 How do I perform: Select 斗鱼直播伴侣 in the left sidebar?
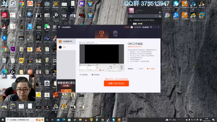point(66,41)
